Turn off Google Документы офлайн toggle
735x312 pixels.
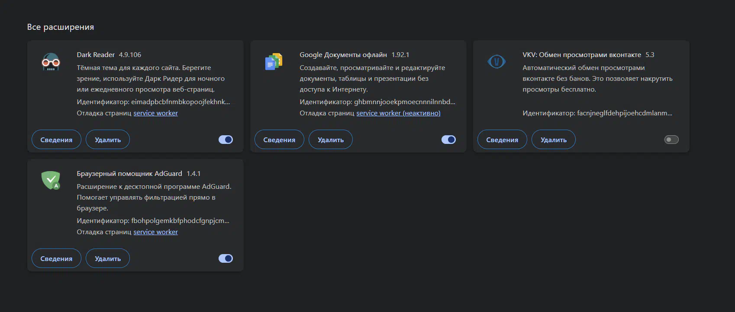[448, 140]
